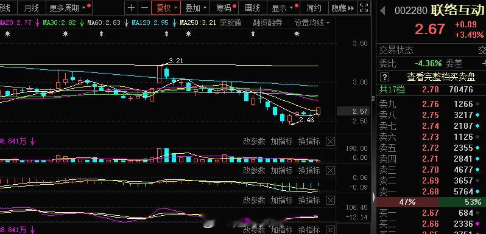This screenshot has height=234, width=486.
Task: Click 改参数 in the MACD panel
Action: click(x=254, y=170)
